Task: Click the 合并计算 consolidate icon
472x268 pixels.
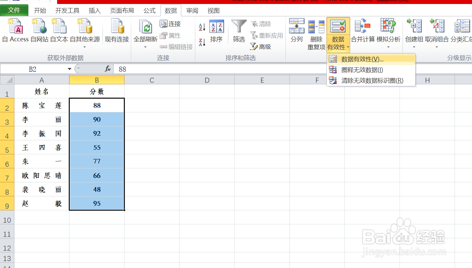Action: click(x=363, y=26)
